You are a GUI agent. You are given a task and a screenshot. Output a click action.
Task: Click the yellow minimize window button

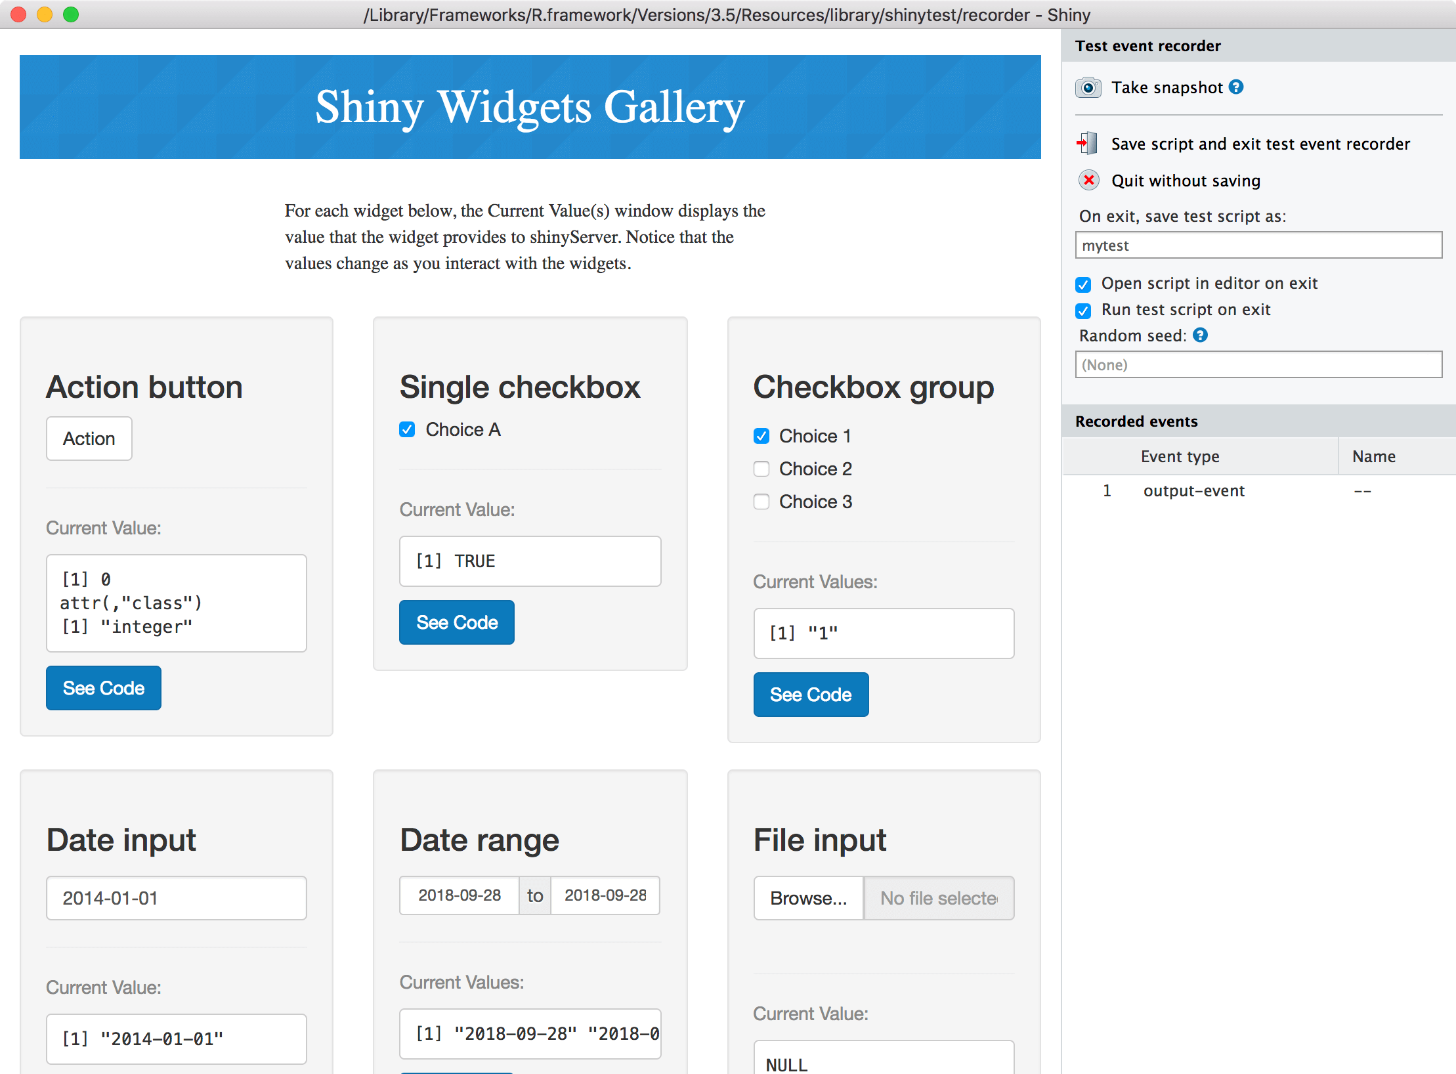[x=45, y=14]
